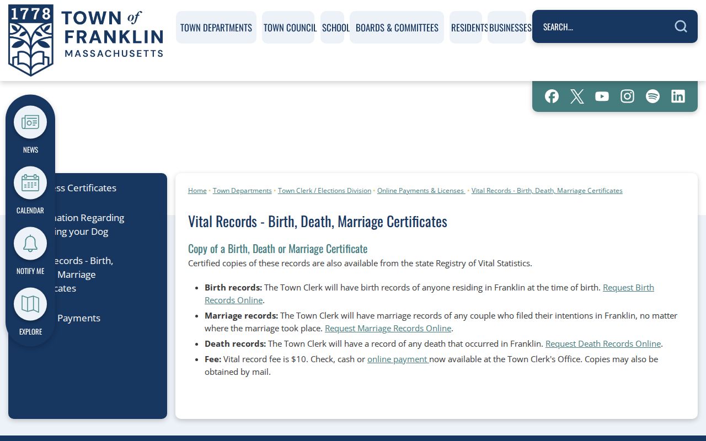Viewport: 706px width, 441px height.
Task: Open the Town Departments menu
Action: pos(216,28)
